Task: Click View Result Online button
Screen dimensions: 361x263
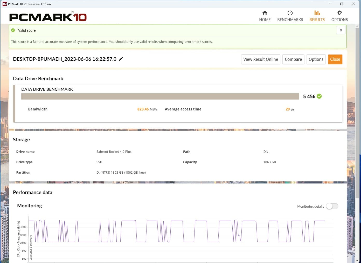Action: [x=261, y=59]
